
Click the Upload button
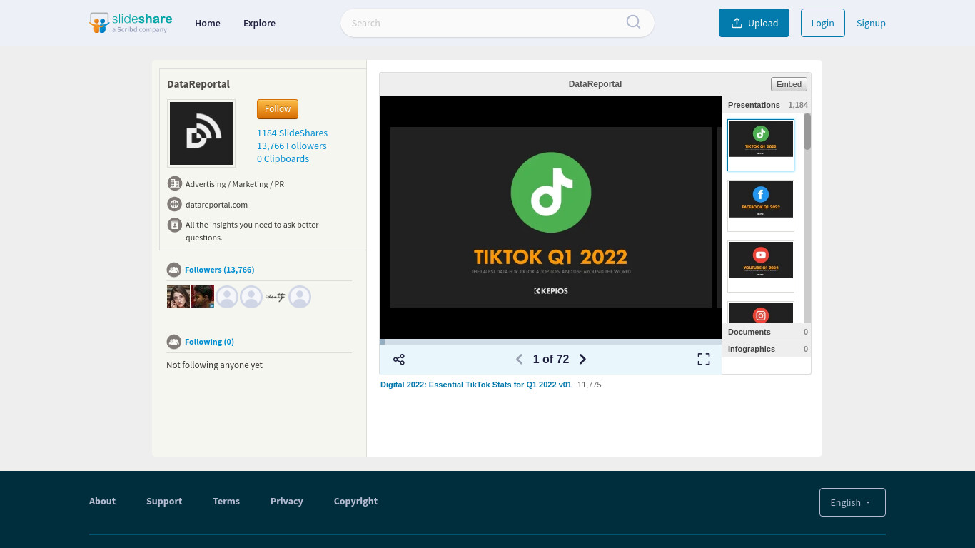pos(754,23)
